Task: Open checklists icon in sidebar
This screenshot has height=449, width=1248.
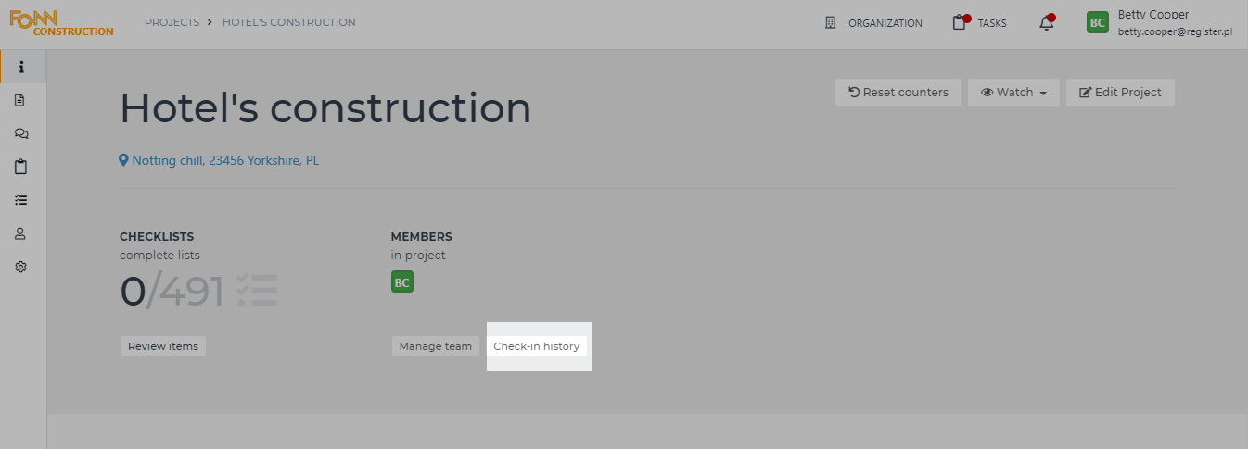Action: (20, 200)
